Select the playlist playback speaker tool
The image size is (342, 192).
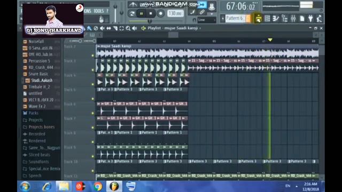point(135,28)
